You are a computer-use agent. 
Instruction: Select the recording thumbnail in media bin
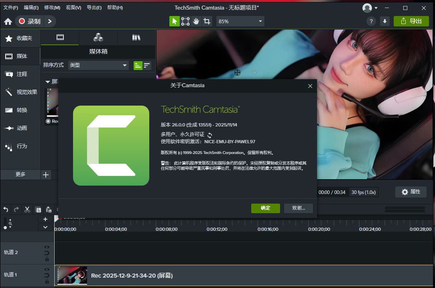53,102
